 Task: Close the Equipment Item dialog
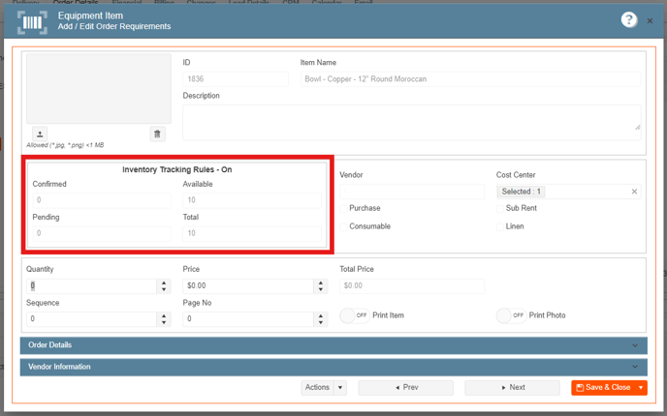650,21
